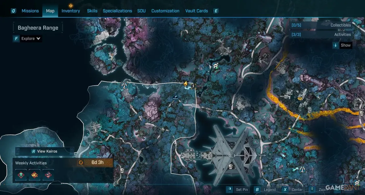Viewport: 365px width, 195px height.
Task: Click the tower marker in the southeast forest
Action: [303, 169]
